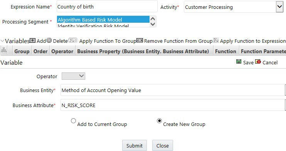The width and height of the screenshot is (286, 151).
Task: Click the Business Entity field
Action: [173, 90]
